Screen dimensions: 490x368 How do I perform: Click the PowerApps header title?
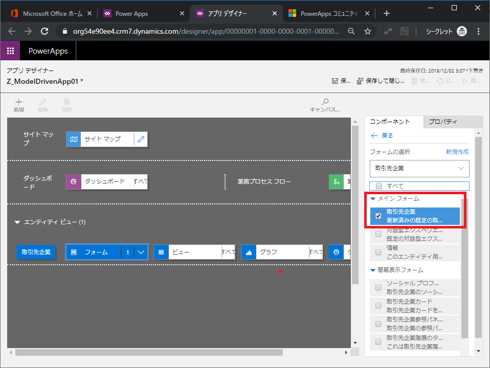pos(48,51)
